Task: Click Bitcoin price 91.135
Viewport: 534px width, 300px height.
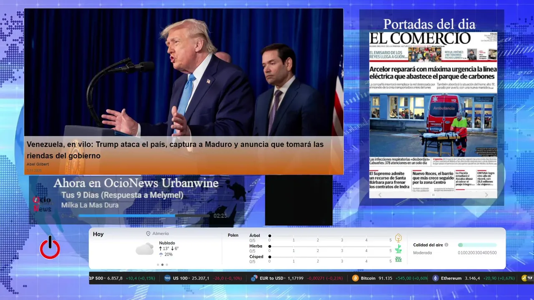Action: [x=385, y=278]
